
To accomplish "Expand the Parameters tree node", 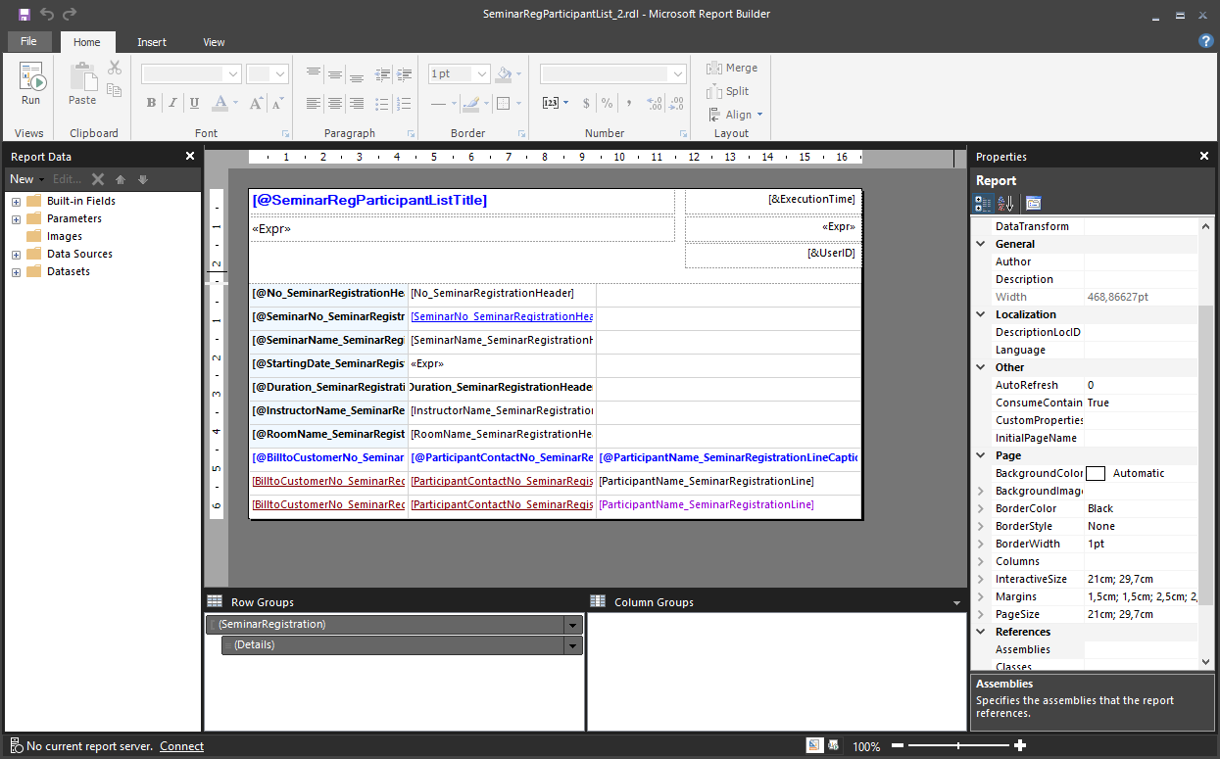I will pos(16,219).
